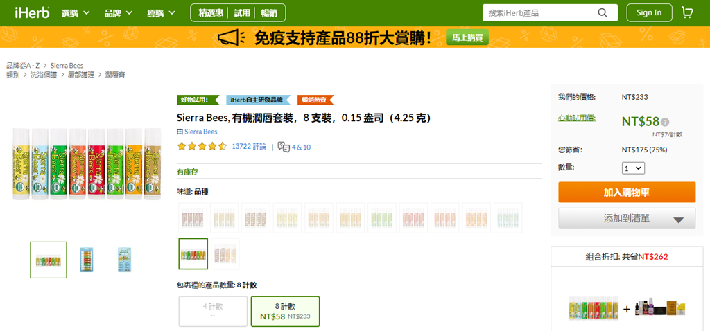Viewport: 710px width, 331px height.
Task: Select the third flavor swatch
Action: [256, 217]
